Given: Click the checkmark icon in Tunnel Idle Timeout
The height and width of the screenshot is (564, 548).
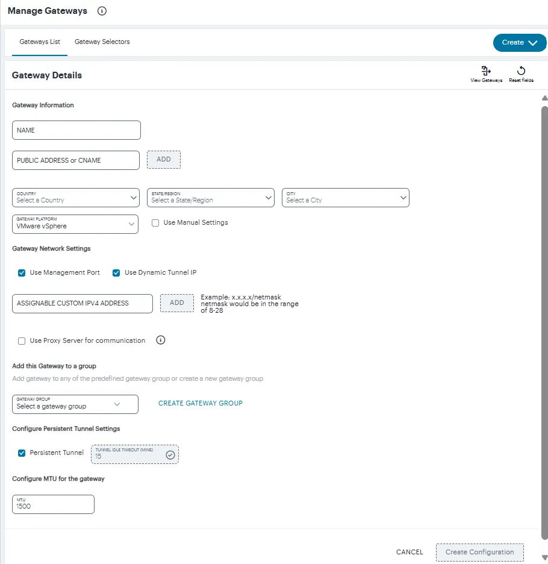Looking at the screenshot, I should pos(170,455).
